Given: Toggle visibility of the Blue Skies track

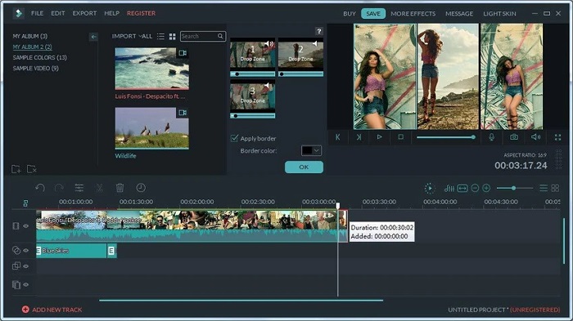Looking at the screenshot, I should [26, 250].
